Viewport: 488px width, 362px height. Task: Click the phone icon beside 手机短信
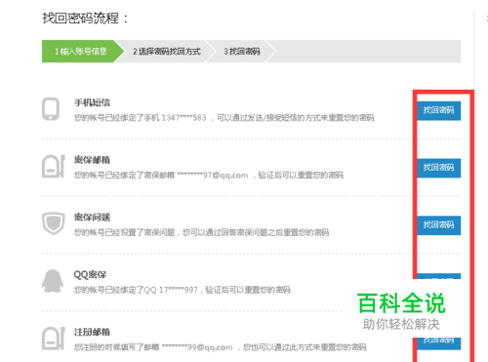[x=51, y=109]
